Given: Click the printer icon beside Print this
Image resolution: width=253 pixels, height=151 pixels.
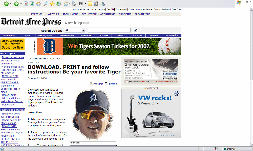Looking at the screenshot, I should tap(106, 84).
